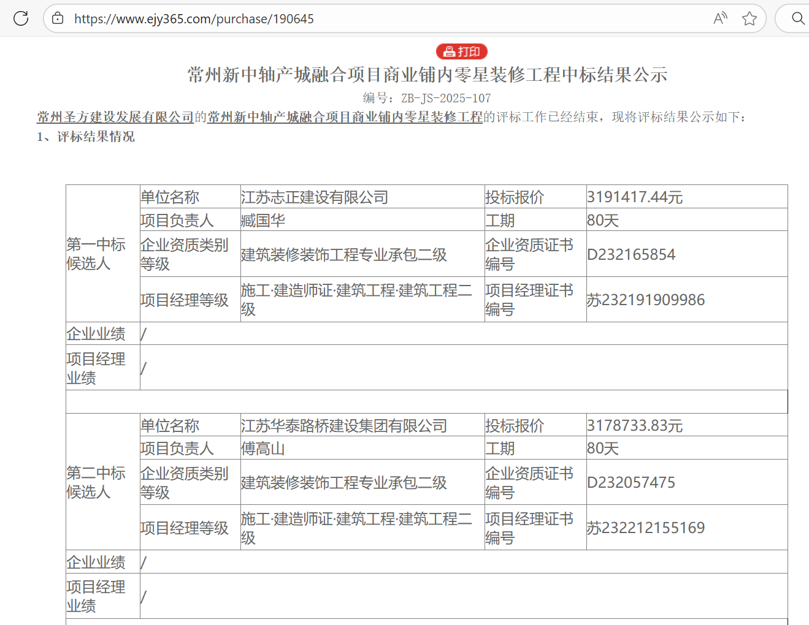Click the Read Aloud icon in address bar
This screenshot has height=625, width=809.
[x=720, y=18]
